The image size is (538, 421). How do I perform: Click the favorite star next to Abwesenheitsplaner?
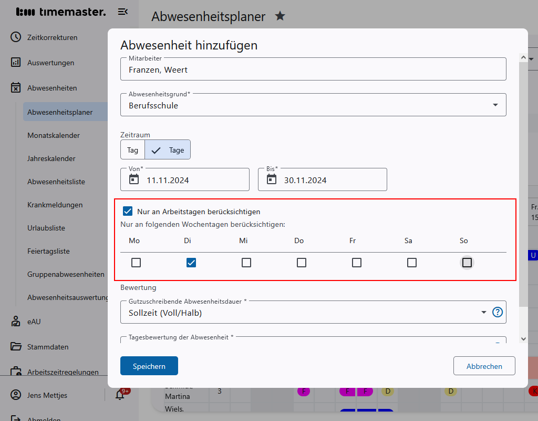280,16
